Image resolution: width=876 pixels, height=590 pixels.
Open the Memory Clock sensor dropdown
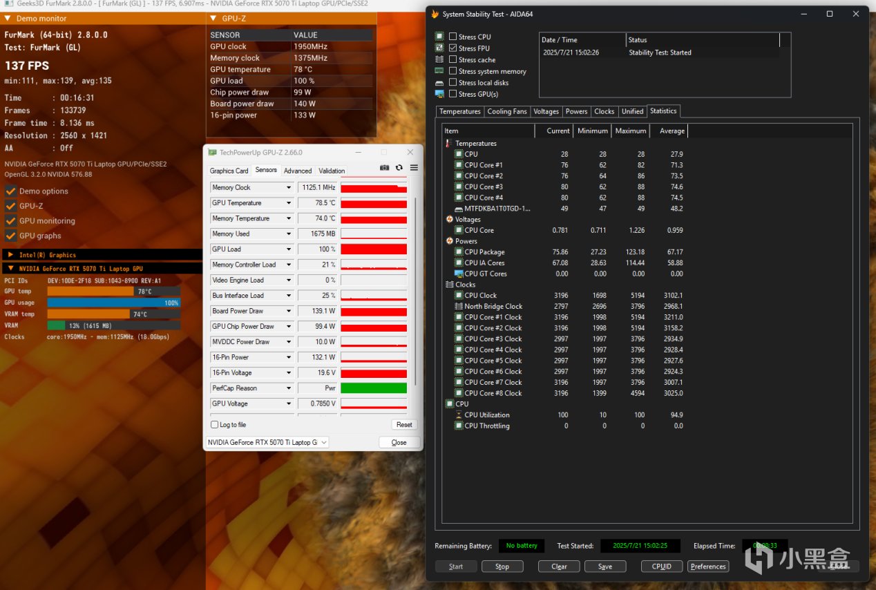coord(289,187)
